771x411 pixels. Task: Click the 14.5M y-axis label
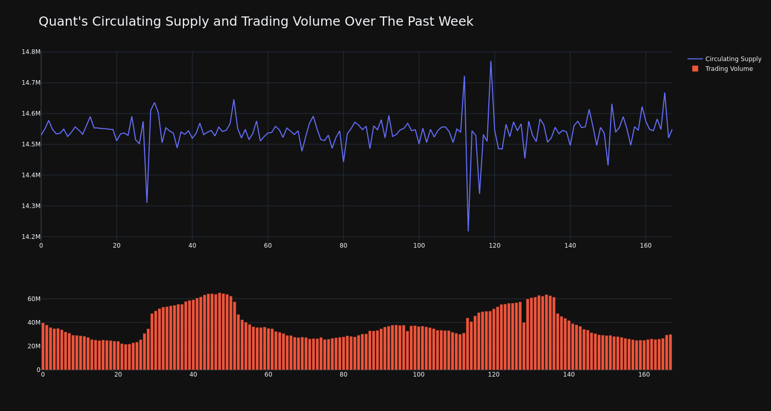[x=31, y=144]
